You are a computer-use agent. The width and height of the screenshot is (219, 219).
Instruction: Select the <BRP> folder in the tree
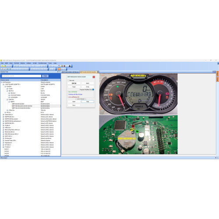tap(12, 102)
